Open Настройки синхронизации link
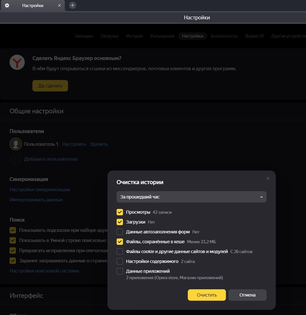 (x=40, y=190)
